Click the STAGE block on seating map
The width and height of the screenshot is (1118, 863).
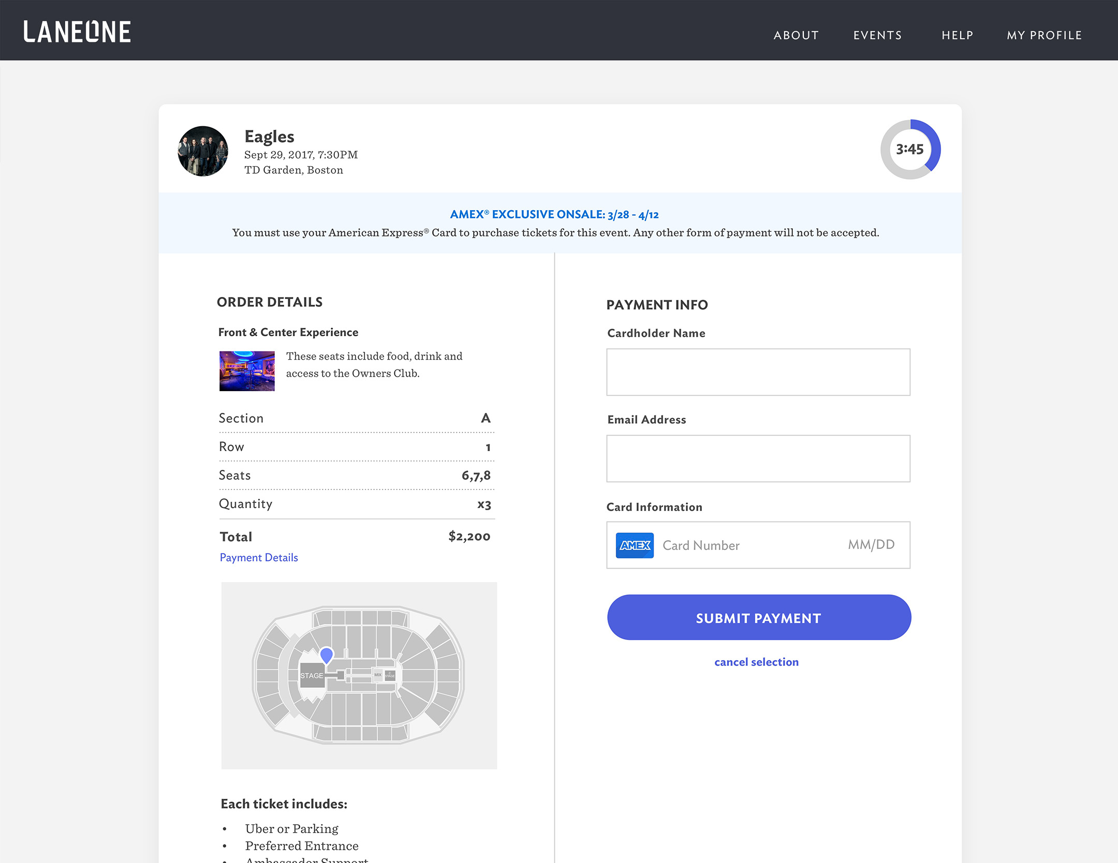pos(312,676)
